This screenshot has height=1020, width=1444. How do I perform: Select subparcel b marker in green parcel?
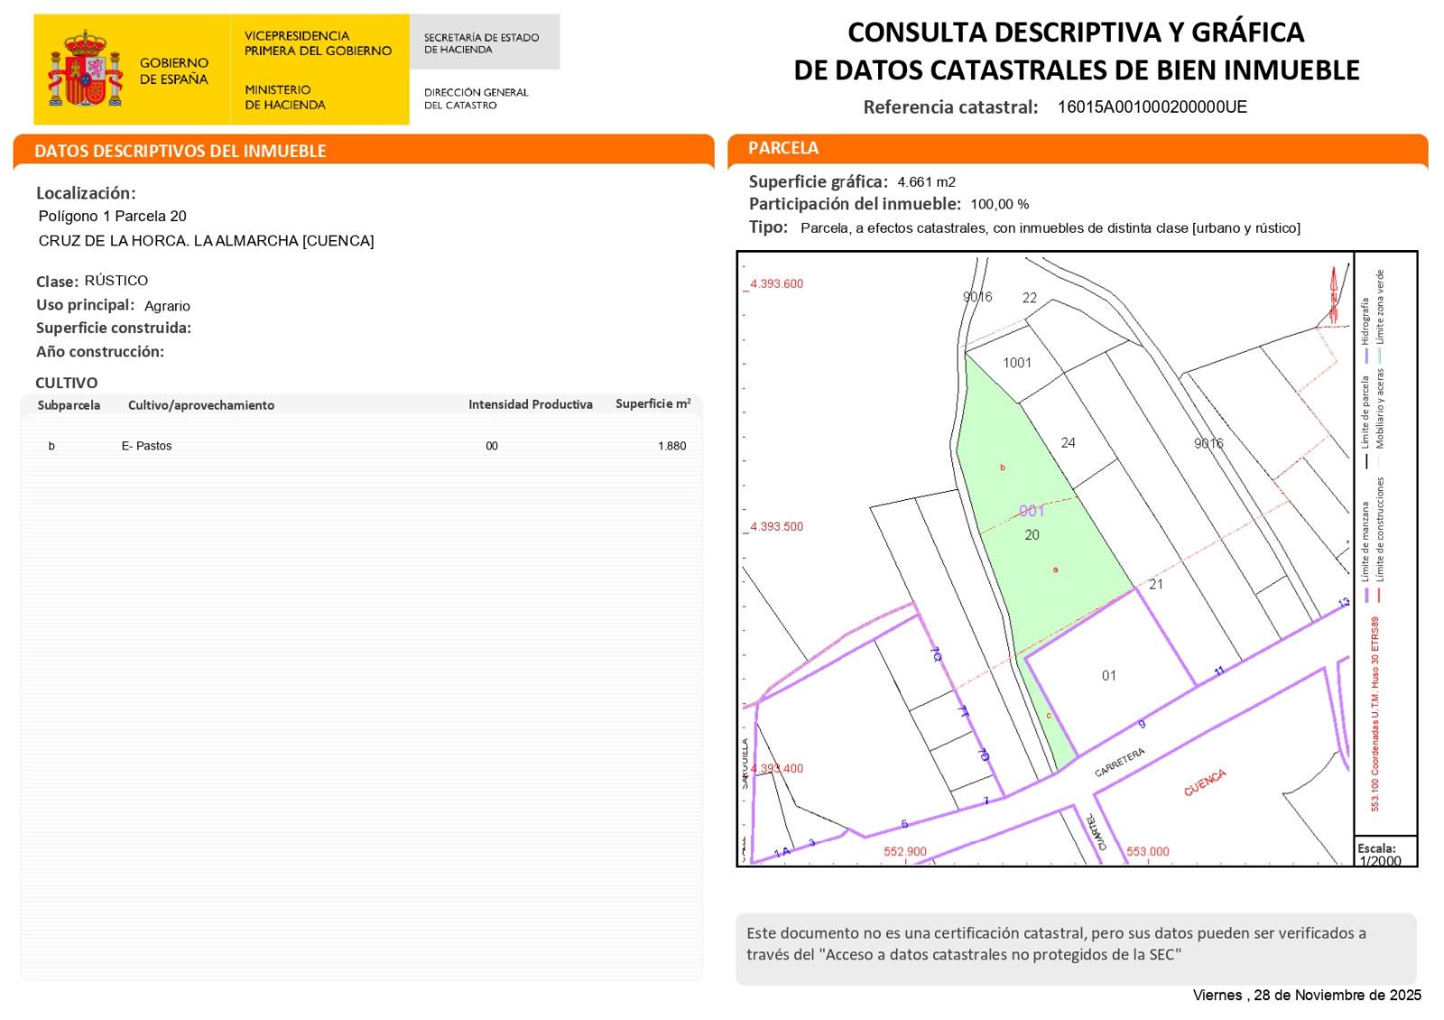coord(1003,468)
